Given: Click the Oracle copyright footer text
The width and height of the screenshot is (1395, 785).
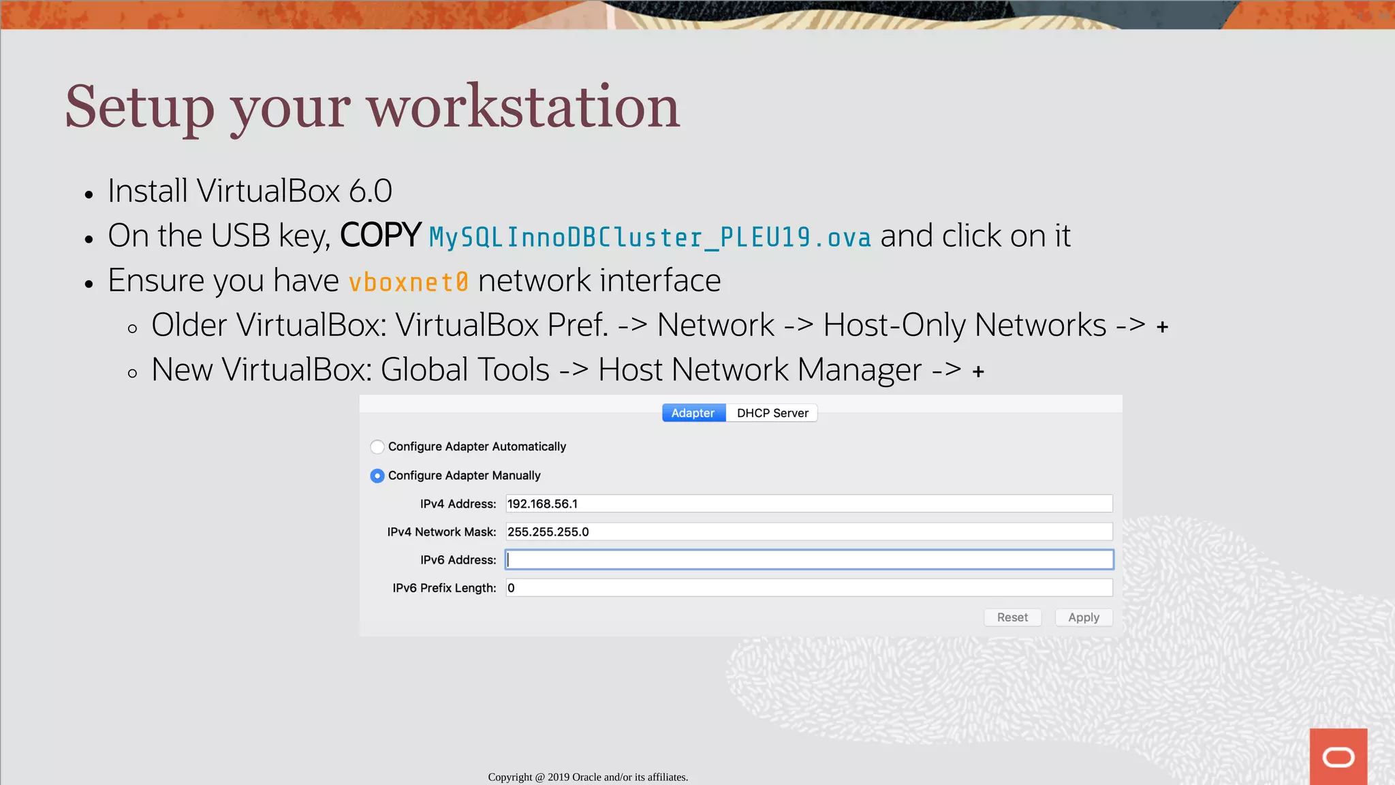Looking at the screenshot, I should 588,777.
